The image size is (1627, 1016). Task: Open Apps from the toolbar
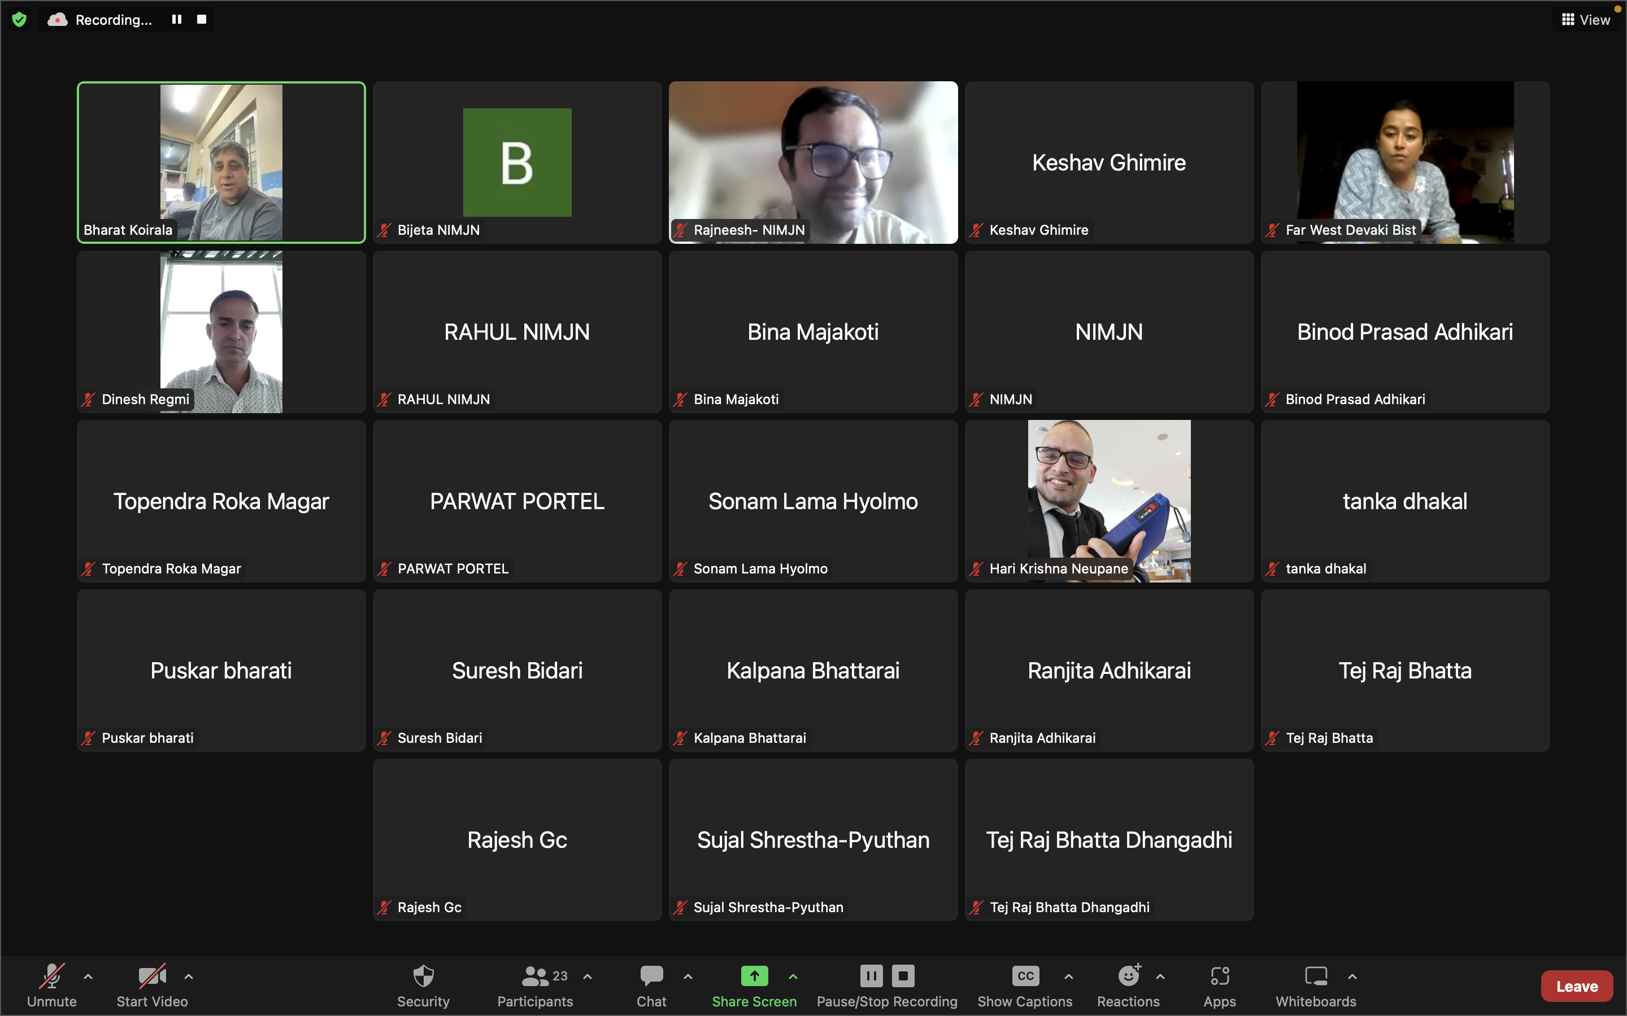click(1220, 985)
